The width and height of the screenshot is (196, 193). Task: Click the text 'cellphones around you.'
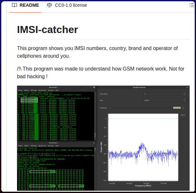click(x=44, y=56)
